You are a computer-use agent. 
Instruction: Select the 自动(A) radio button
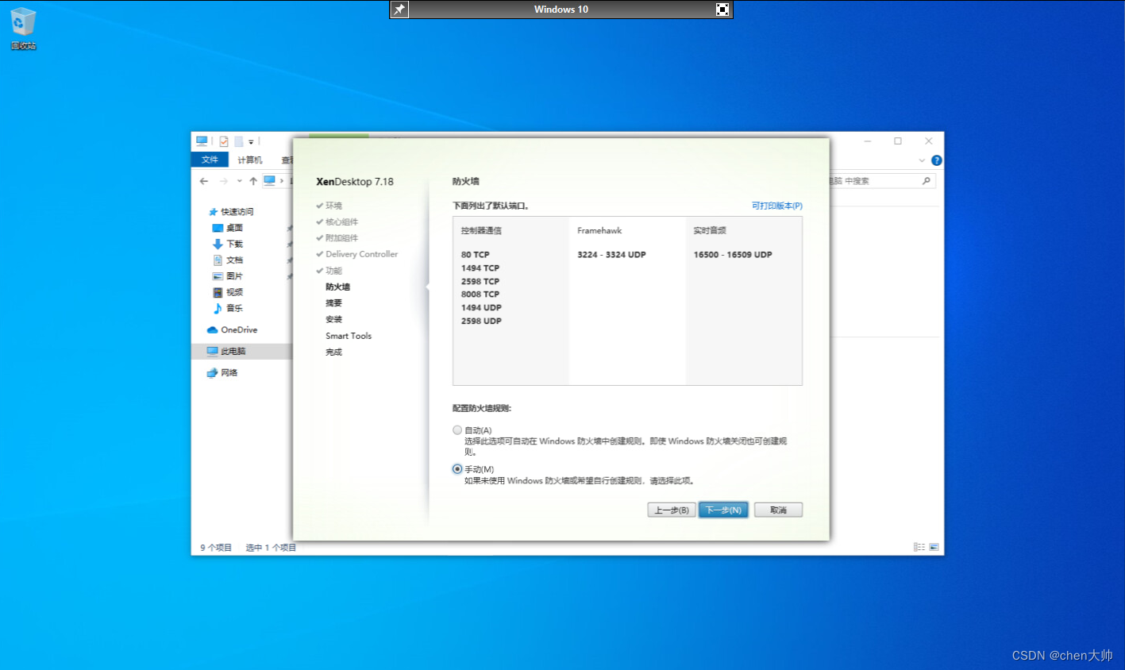tap(457, 430)
